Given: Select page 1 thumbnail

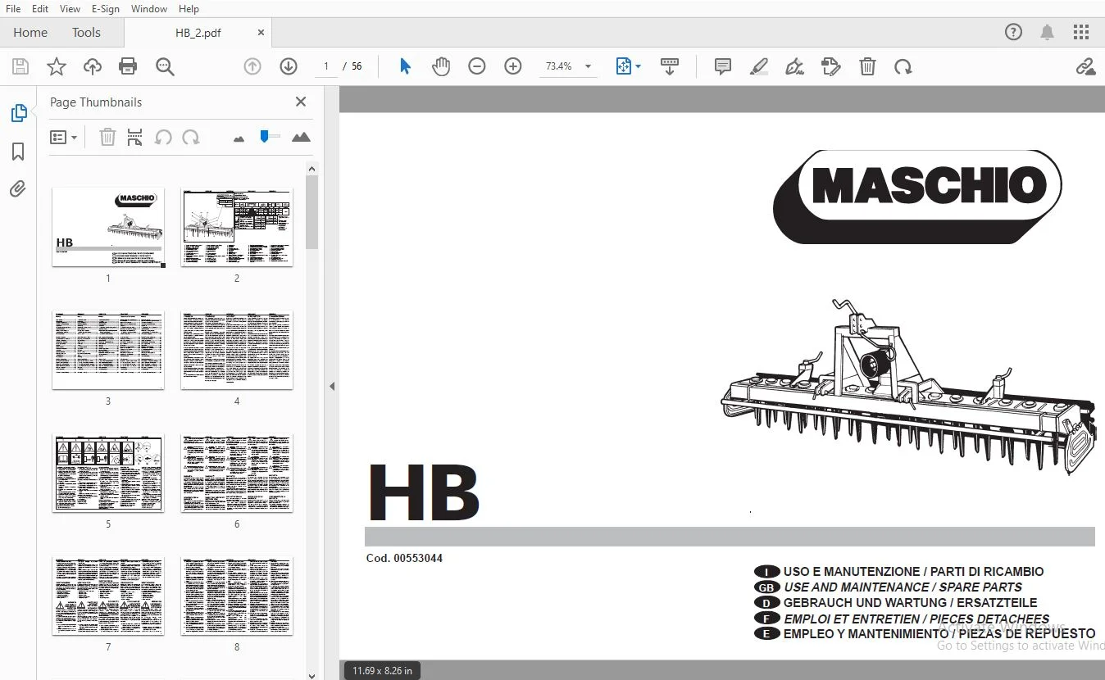Looking at the screenshot, I should click(108, 227).
